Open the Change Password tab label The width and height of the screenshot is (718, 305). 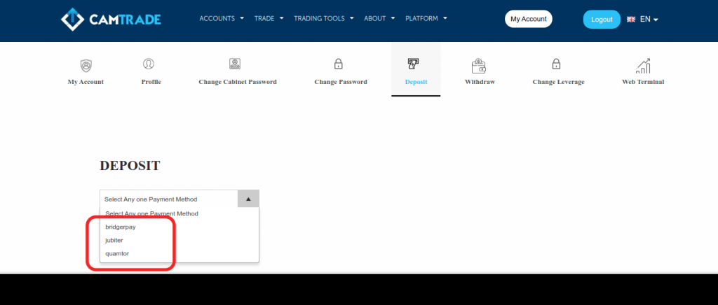(341, 82)
